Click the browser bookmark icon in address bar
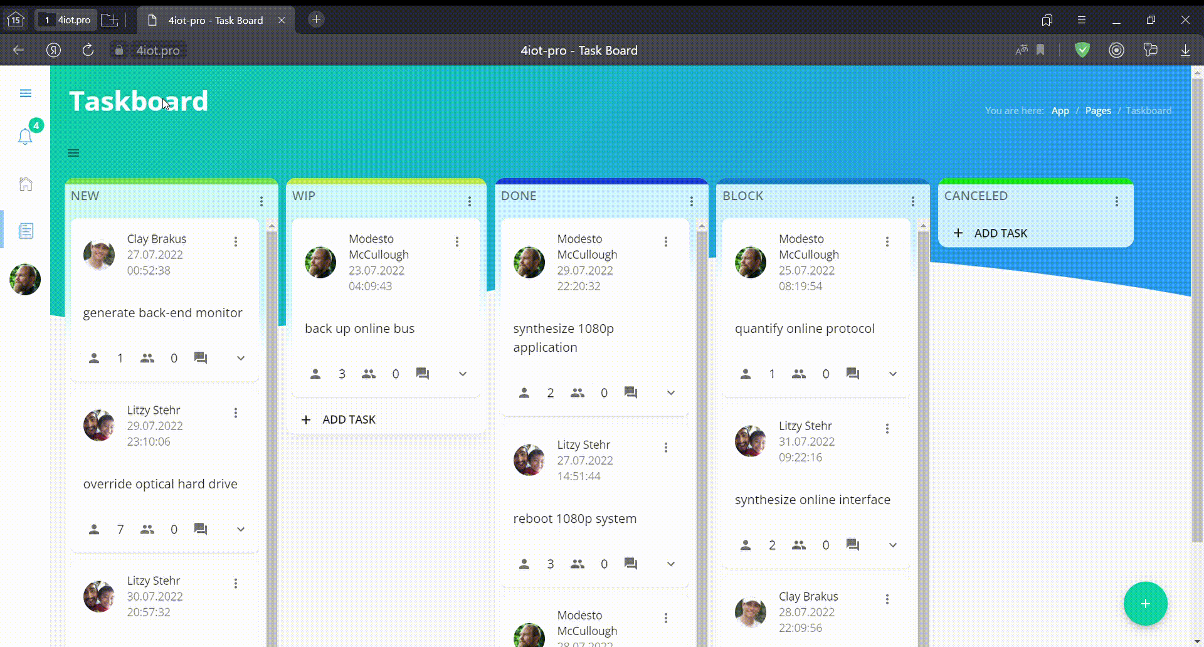Image resolution: width=1204 pixels, height=647 pixels. pyautogui.click(x=1040, y=50)
